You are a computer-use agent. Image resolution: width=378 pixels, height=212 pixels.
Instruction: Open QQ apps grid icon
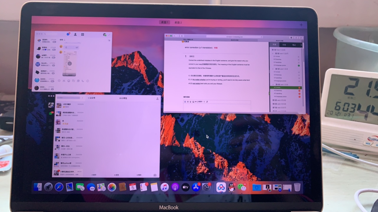point(83,34)
